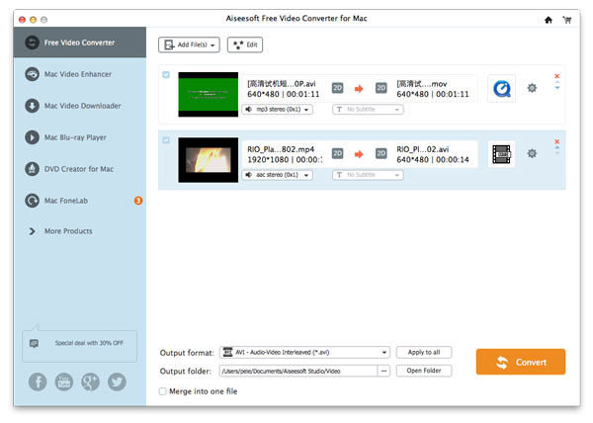Image resolution: width=593 pixels, height=423 pixels.
Task: Remove the first video with red X
Action: pyautogui.click(x=557, y=76)
